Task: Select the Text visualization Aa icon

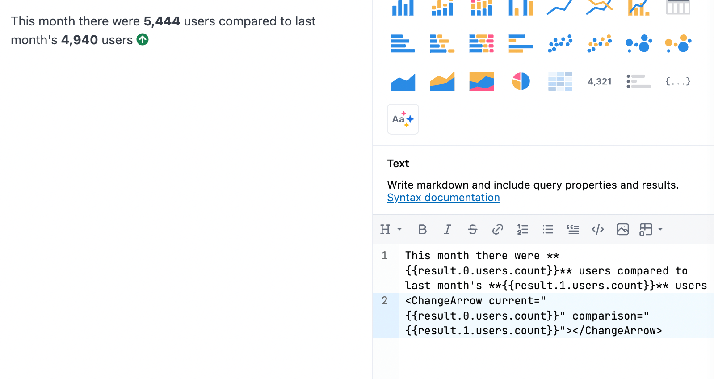Action: coord(403,119)
